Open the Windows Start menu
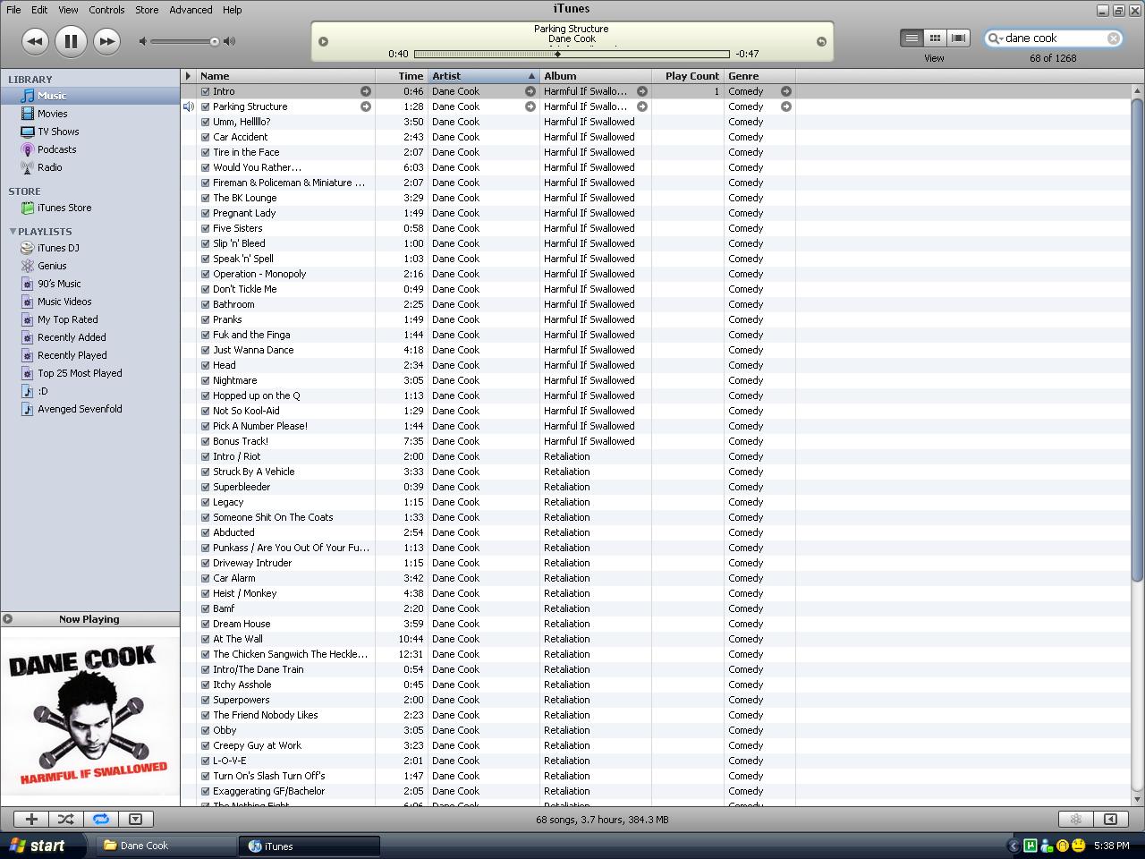 (44, 846)
